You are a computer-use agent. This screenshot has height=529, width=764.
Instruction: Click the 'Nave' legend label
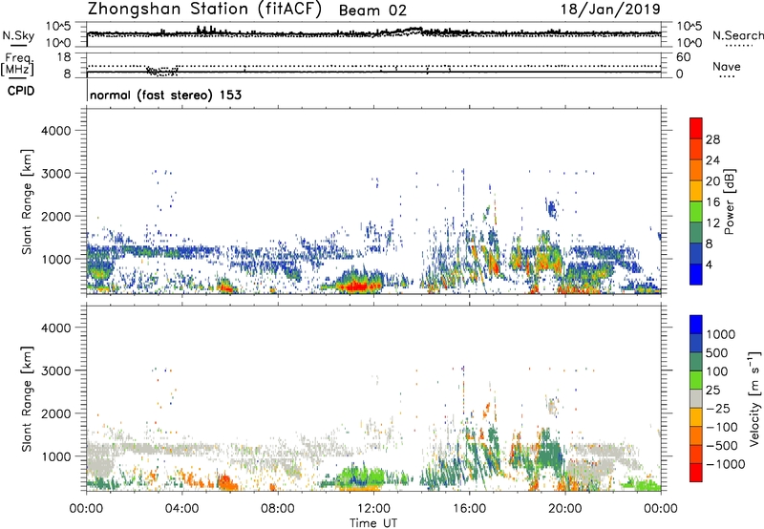click(x=726, y=66)
